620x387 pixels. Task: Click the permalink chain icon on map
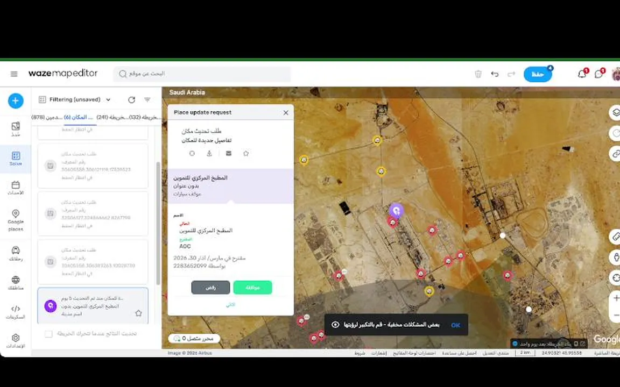click(615, 154)
